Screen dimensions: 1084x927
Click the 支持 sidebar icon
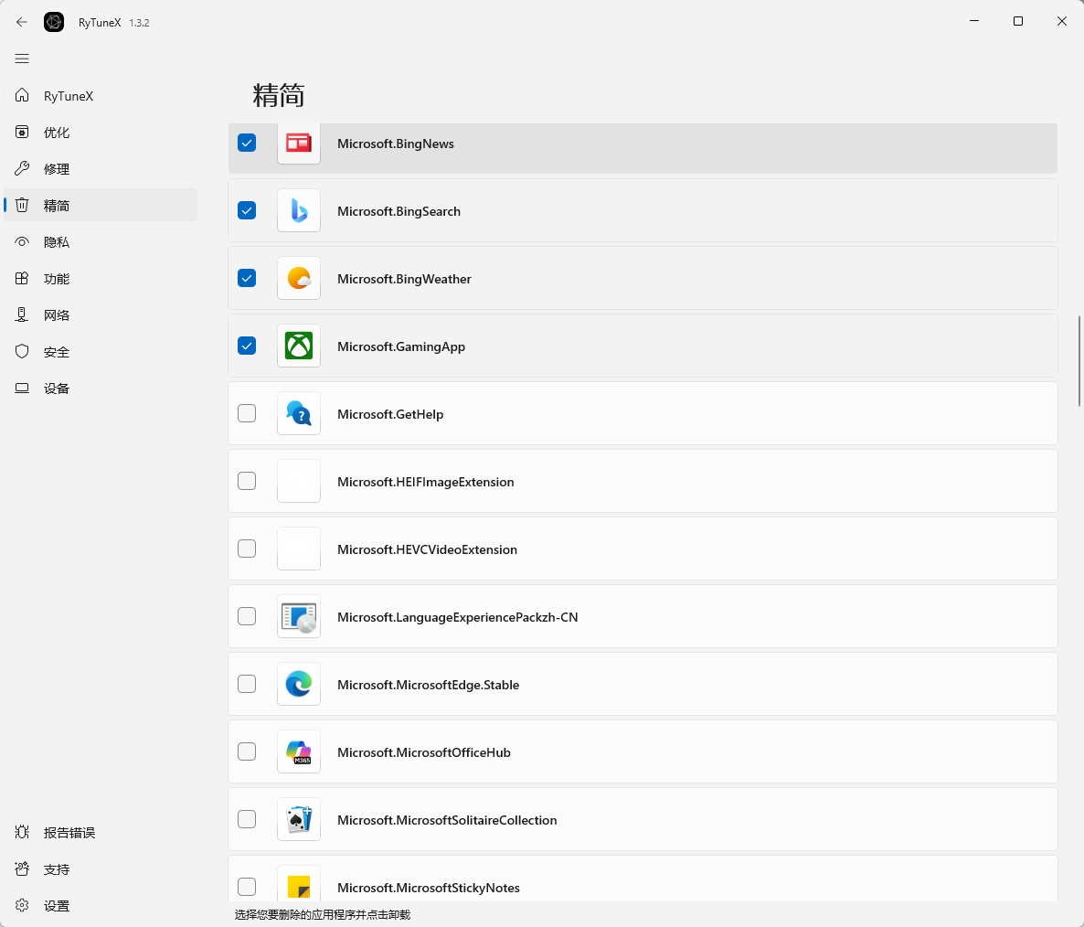click(22, 868)
